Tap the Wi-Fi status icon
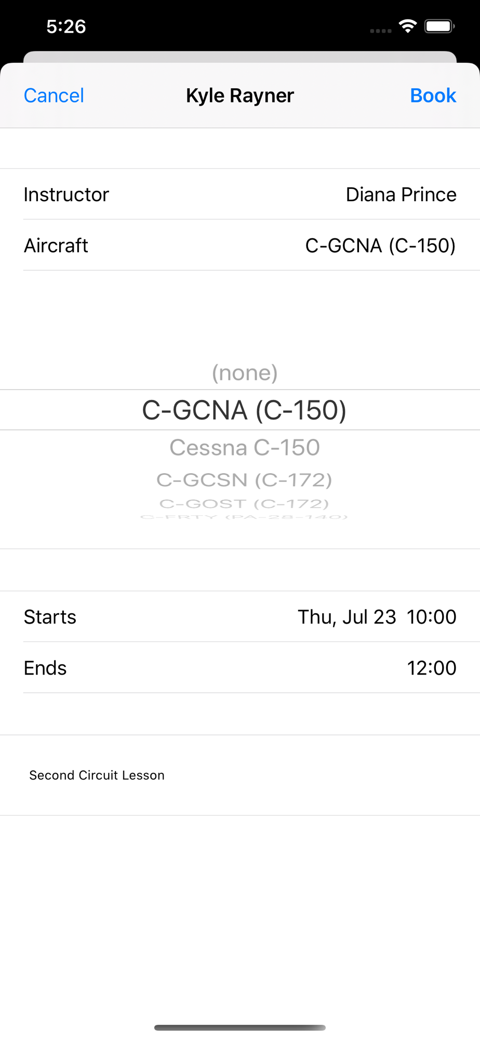Image resolution: width=480 pixels, height=1040 pixels. [x=408, y=26]
